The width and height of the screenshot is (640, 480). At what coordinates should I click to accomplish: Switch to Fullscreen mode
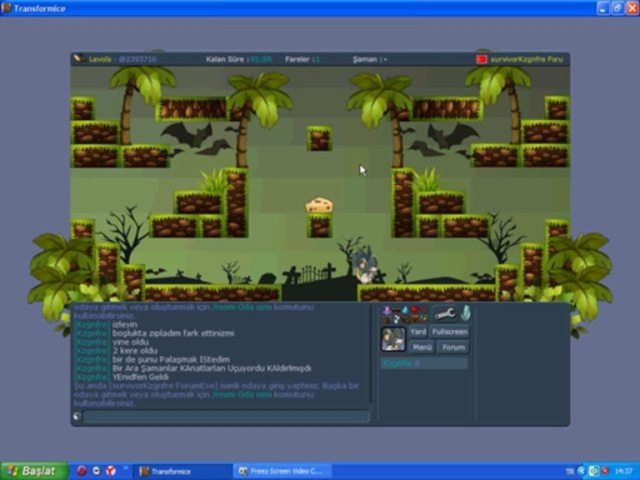tap(449, 332)
